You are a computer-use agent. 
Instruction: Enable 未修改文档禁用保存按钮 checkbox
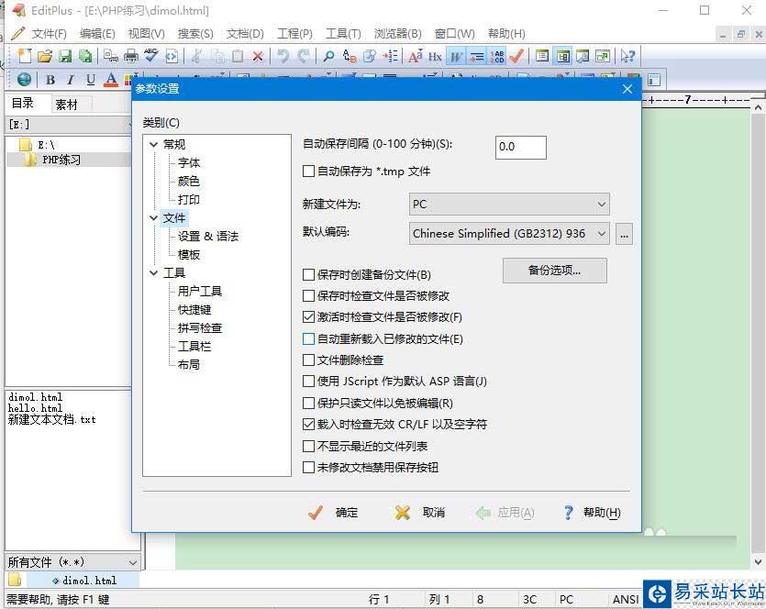[308, 468]
